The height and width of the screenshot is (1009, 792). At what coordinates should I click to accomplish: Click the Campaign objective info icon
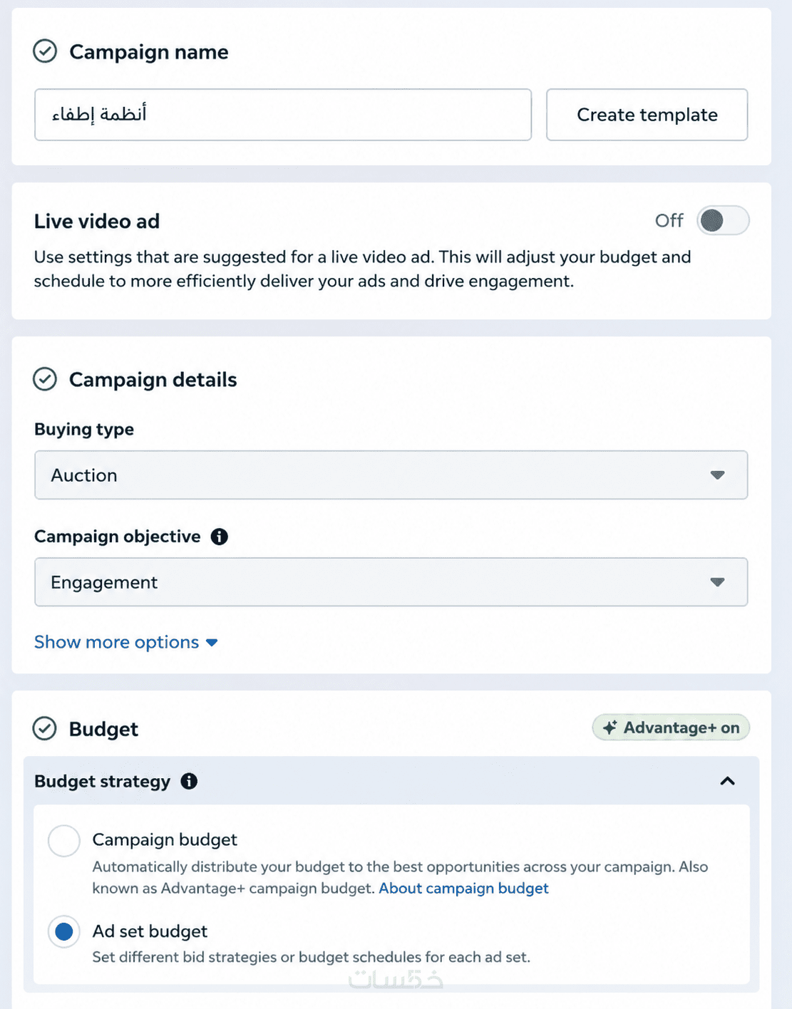coord(220,537)
